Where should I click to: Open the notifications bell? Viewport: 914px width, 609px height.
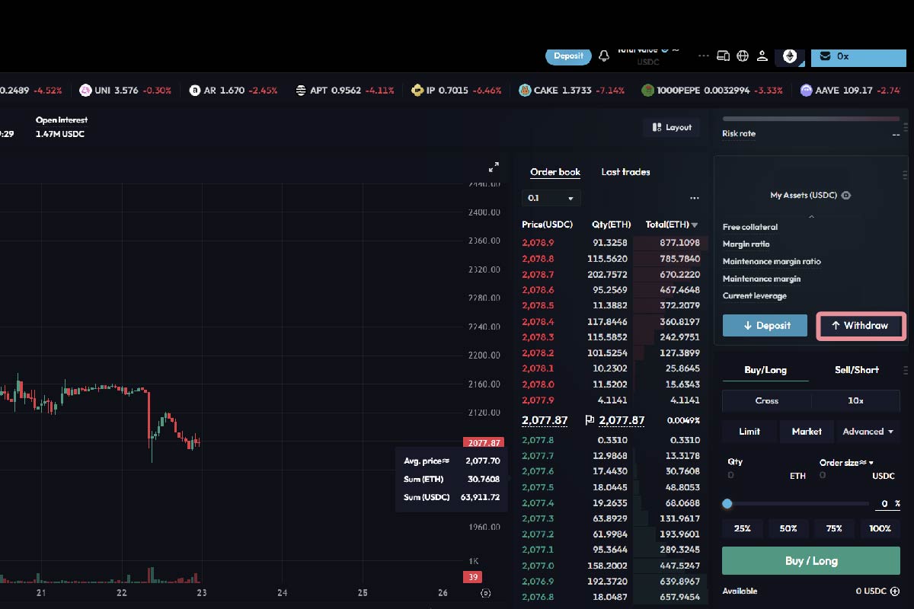(604, 56)
